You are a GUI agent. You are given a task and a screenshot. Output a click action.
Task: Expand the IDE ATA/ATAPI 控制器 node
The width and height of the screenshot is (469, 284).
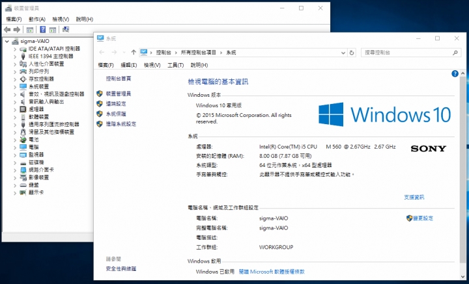pos(14,49)
